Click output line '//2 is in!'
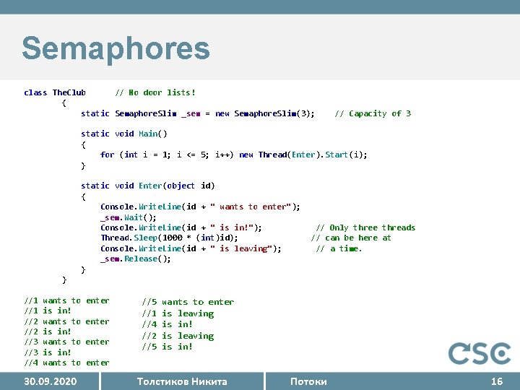 (x=48, y=331)
